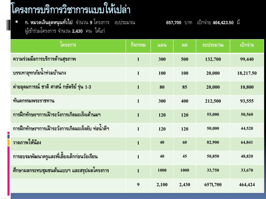Click header cell โครงการ
The image size is (266, 199).
(x=68, y=46)
